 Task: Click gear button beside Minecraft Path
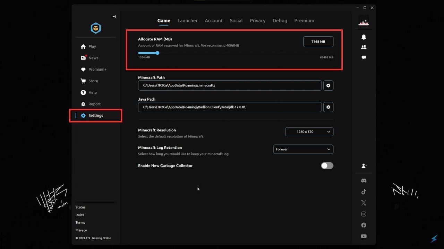pyautogui.click(x=328, y=85)
